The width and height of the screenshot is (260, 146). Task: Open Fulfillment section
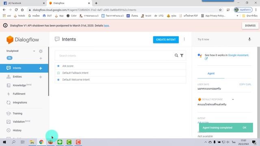pos(19,94)
